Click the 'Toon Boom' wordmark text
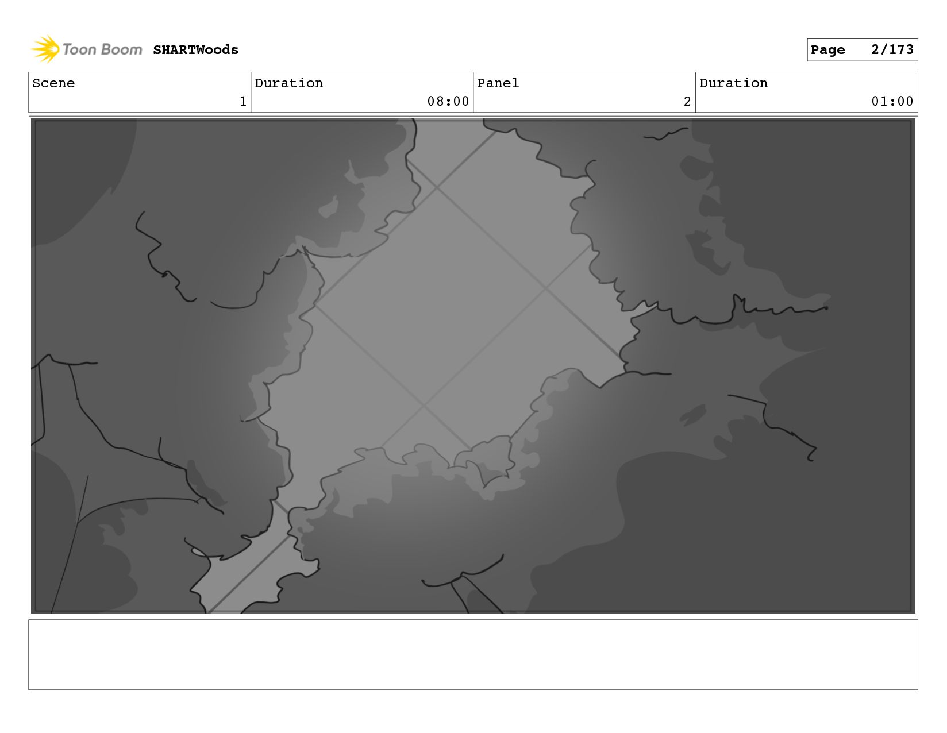The width and height of the screenshot is (947, 733). [x=102, y=49]
